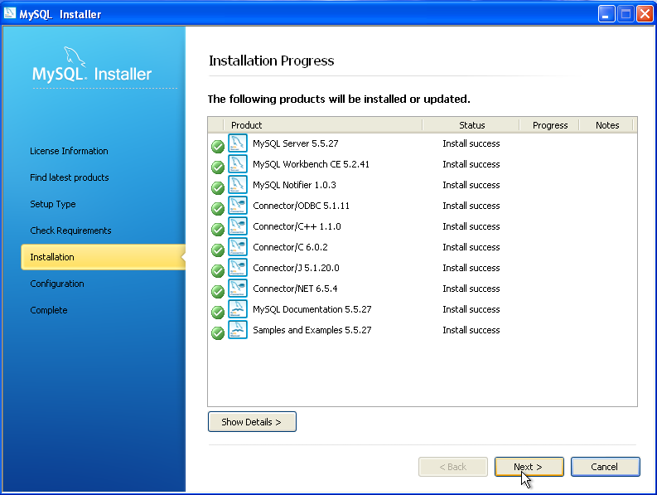Viewport: 657px width, 495px height.
Task: Click green checkmark beside Connector/NET
Action: [x=218, y=291]
